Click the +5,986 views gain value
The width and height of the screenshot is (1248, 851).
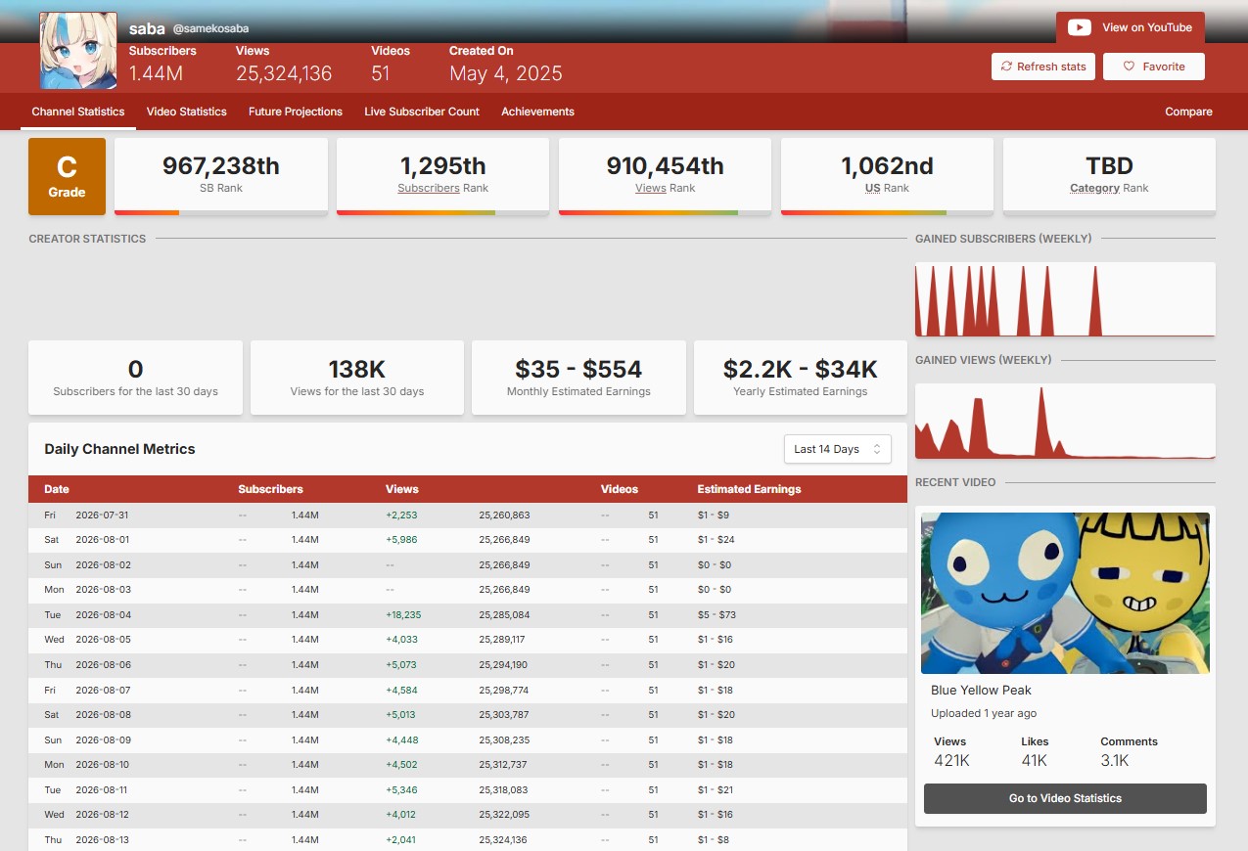(401, 540)
